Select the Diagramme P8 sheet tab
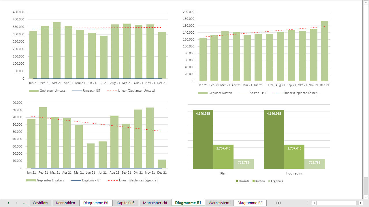 coord(96,203)
